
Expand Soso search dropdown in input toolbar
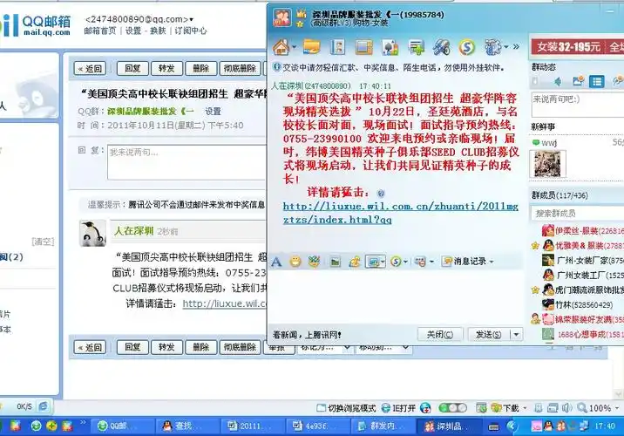[x=405, y=262]
